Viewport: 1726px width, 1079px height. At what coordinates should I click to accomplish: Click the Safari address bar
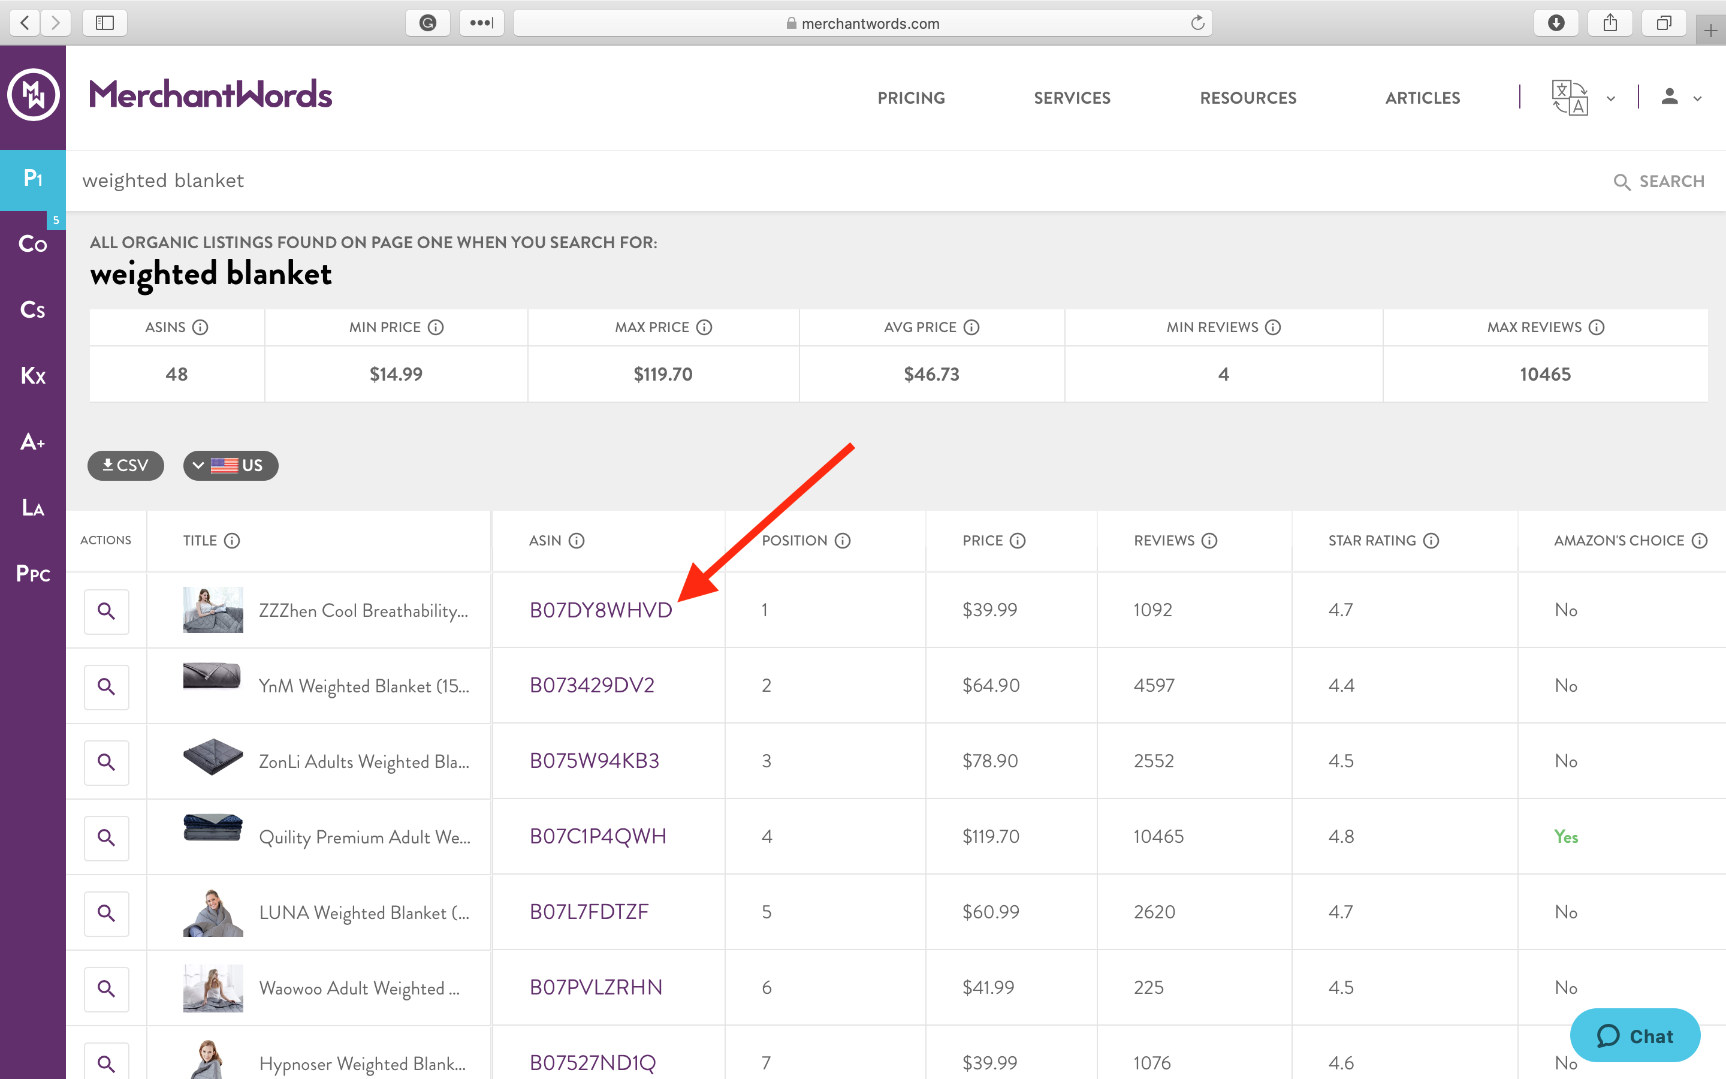862,23
